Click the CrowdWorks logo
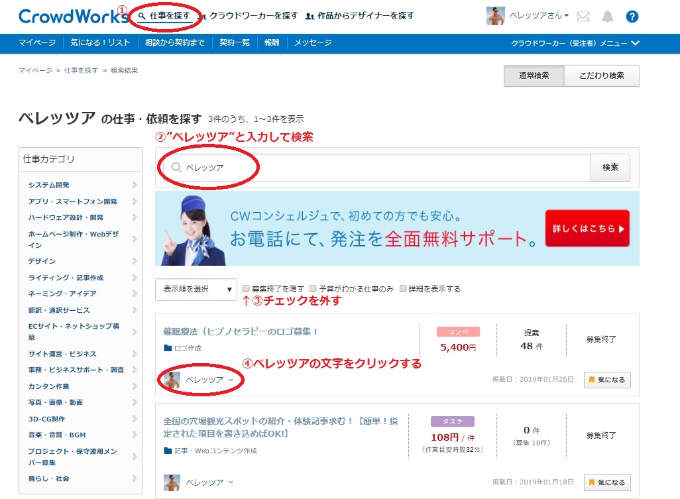This screenshot has width=680, height=499. [x=72, y=17]
